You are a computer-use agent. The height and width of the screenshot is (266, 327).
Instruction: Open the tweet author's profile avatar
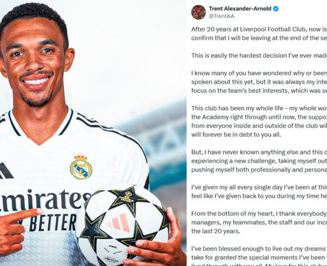[198, 13]
